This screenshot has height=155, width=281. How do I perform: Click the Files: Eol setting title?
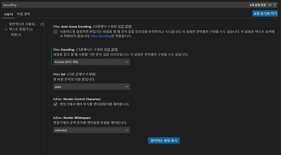click(x=59, y=74)
